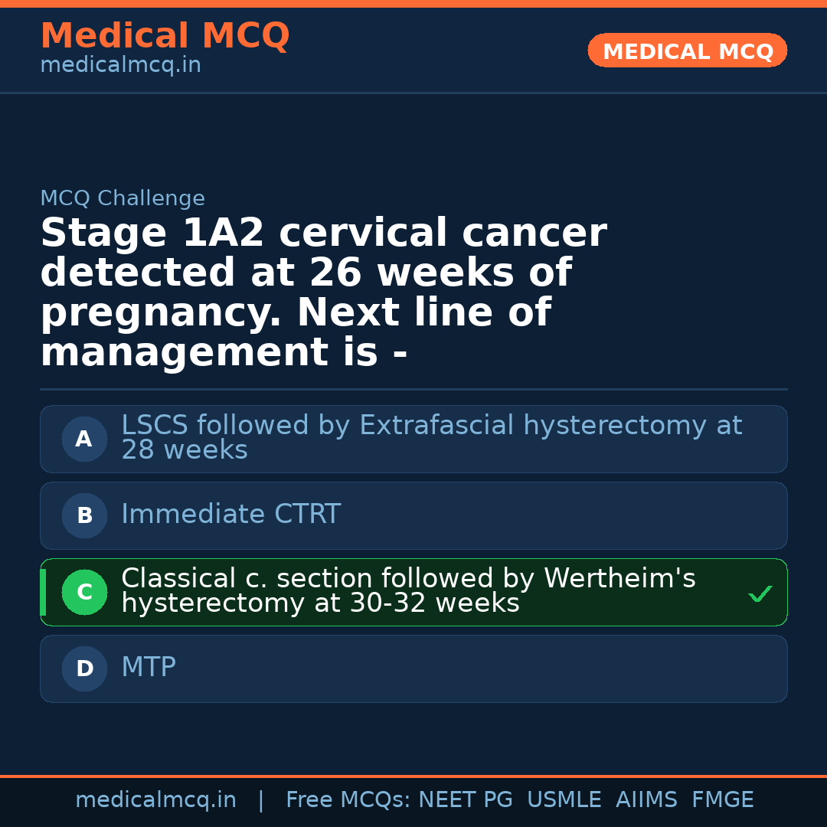Click USMLE in the footer
The width and height of the screenshot is (827, 827).
564,800
